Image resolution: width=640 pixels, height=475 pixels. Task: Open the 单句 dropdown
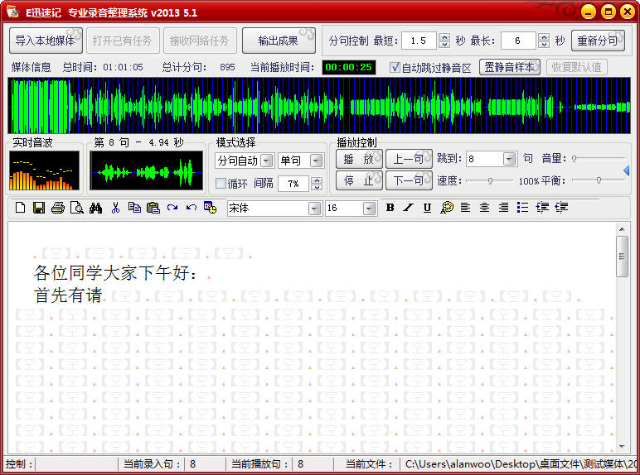pos(316,161)
